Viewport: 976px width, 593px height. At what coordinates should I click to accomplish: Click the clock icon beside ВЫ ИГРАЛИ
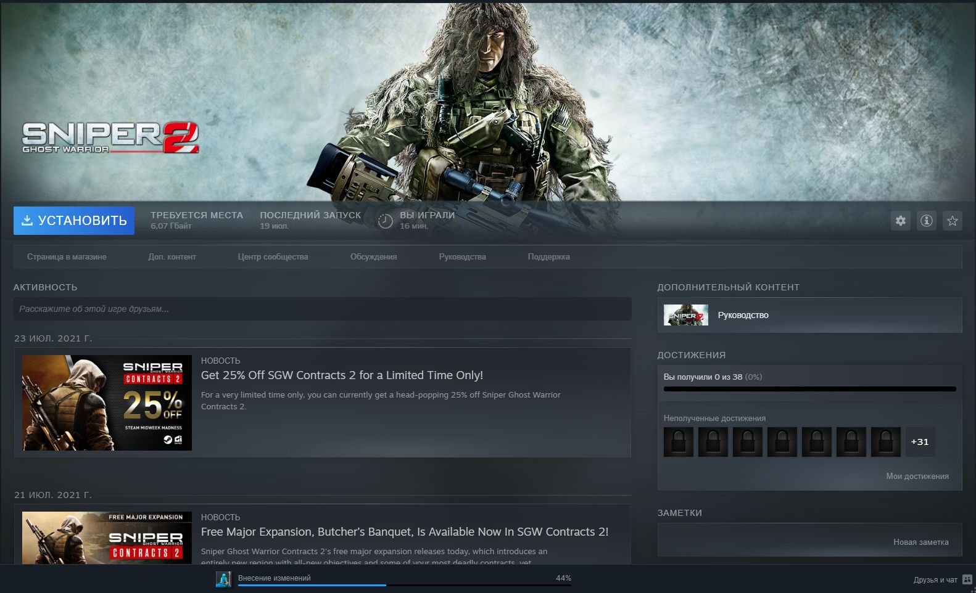click(x=385, y=221)
